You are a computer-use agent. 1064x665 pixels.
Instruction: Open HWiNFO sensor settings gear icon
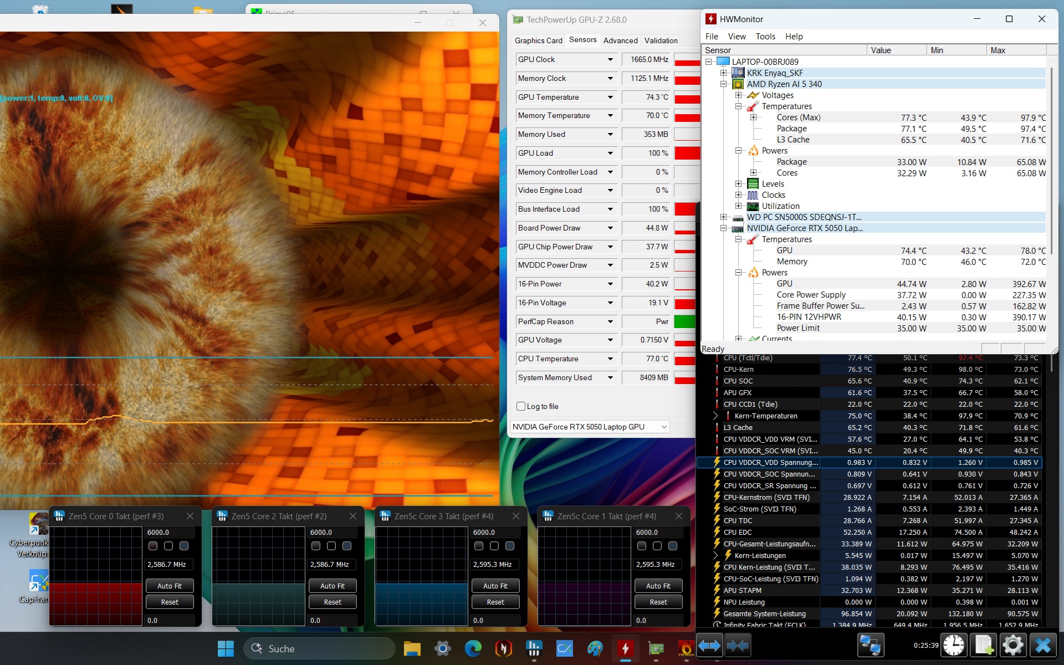tap(1013, 646)
